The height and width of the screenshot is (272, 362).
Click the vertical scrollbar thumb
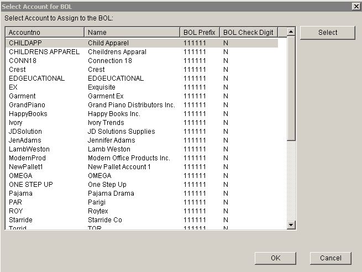291,88
